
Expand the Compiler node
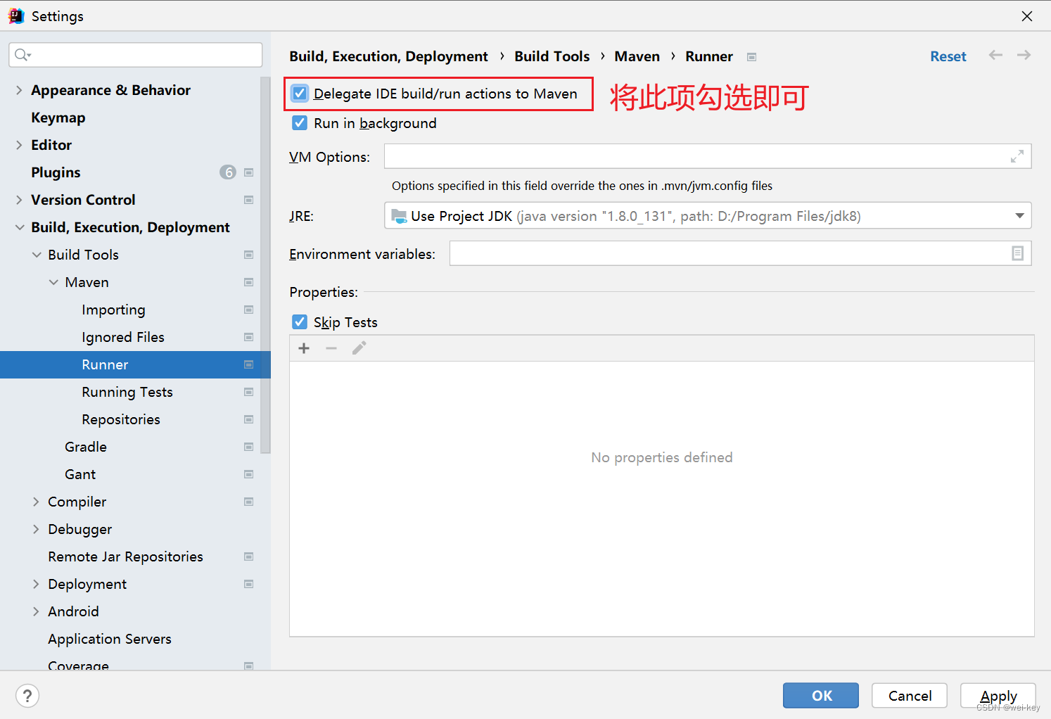[36, 502]
